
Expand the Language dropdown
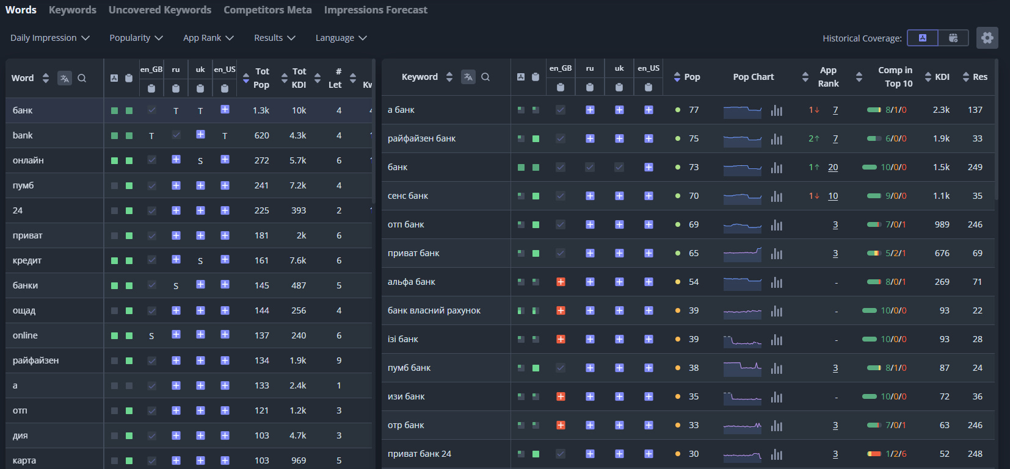[341, 38]
